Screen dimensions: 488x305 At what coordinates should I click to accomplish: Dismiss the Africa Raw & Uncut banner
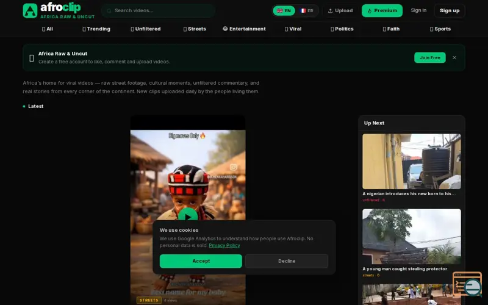454,57
